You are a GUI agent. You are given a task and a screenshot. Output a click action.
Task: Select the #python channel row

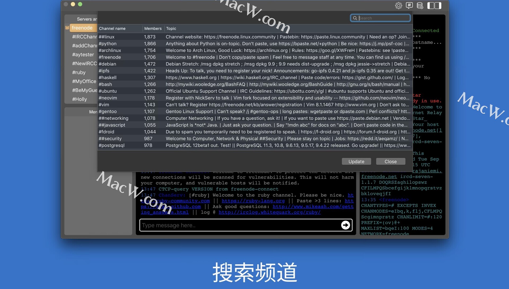[255, 44]
